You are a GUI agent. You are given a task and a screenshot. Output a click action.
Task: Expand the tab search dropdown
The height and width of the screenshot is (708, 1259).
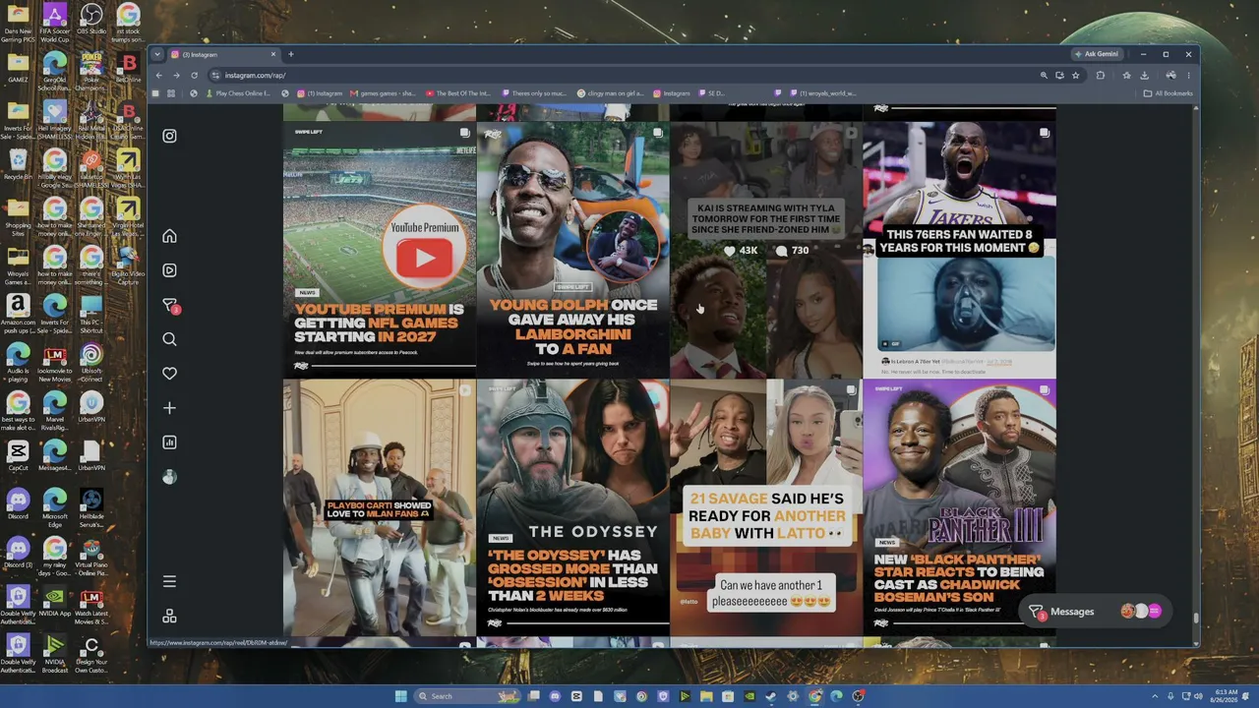pos(156,54)
